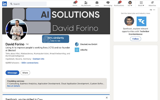Screen dimensions: 160x100
Task: Open Messaging
Action: click(x=108, y=4)
